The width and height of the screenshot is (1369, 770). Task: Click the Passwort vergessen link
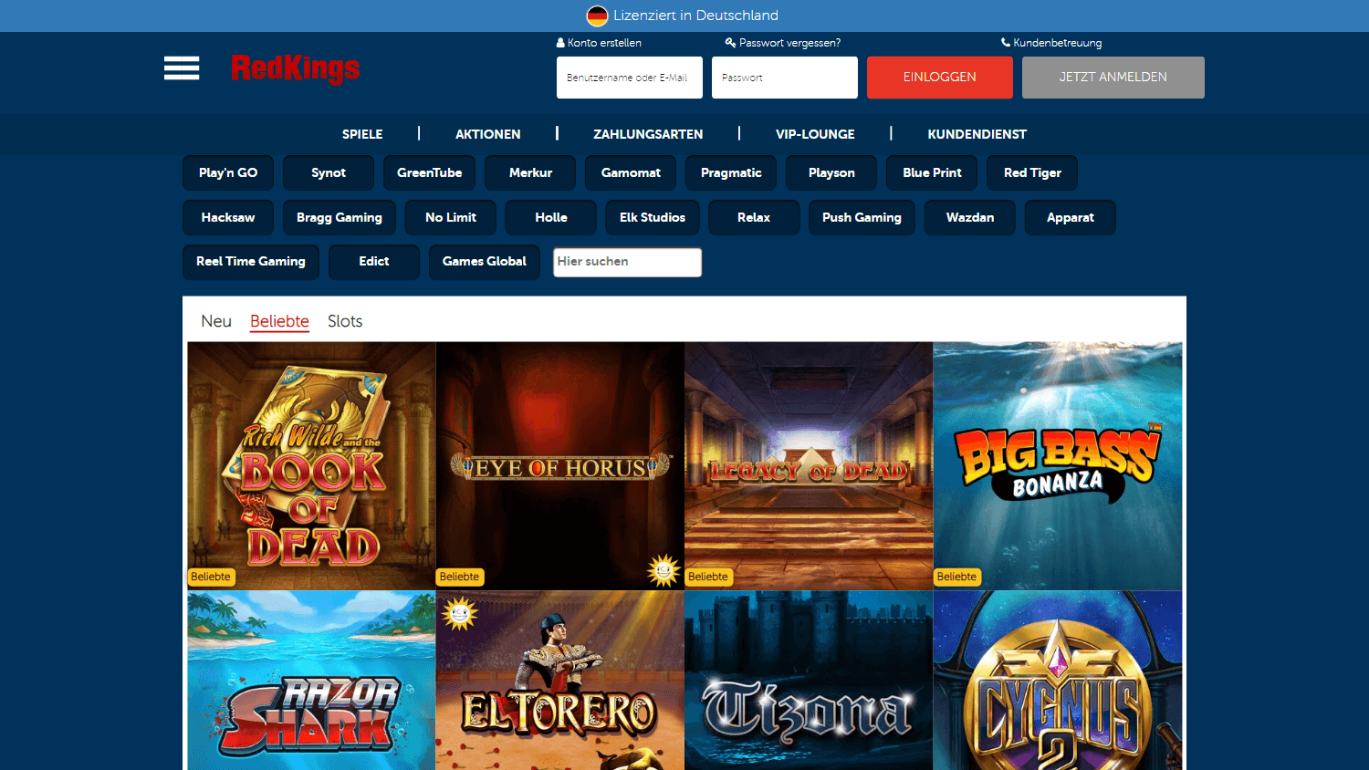point(783,43)
